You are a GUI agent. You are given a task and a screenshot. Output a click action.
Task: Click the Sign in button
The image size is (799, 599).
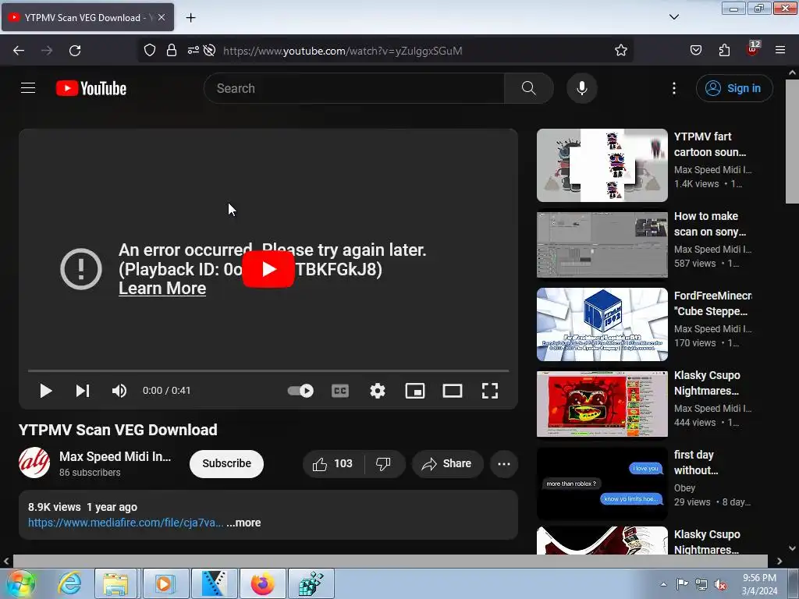733,88
